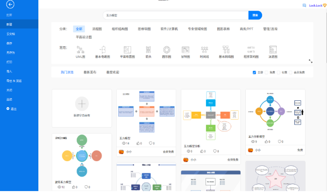Click the heart icon on 五力模型 card
Viewport: 327px width, 192px height.
click(x=150, y=143)
